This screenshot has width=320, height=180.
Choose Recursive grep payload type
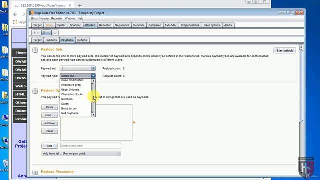coord(71,85)
